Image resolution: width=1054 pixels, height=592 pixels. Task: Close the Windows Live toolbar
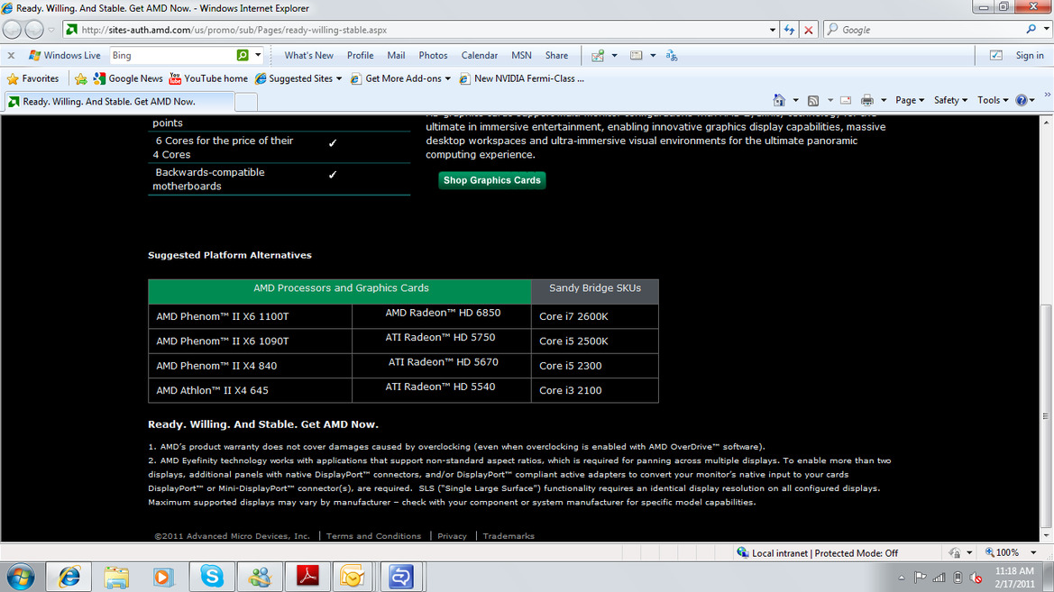(x=11, y=55)
